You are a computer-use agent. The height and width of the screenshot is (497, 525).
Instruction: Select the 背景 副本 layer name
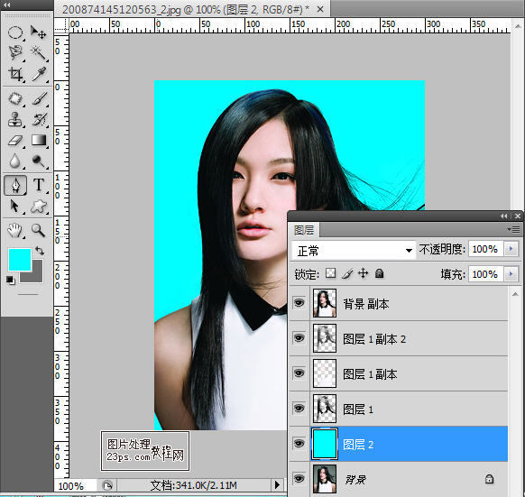[x=366, y=304]
